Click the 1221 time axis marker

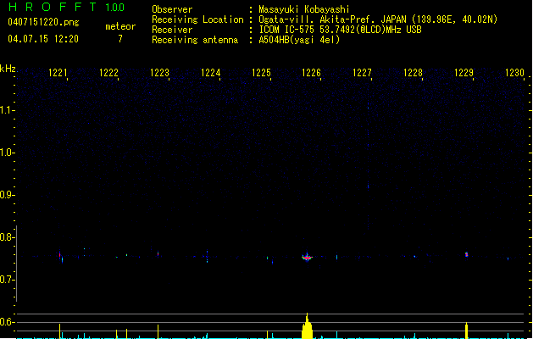point(58,73)
